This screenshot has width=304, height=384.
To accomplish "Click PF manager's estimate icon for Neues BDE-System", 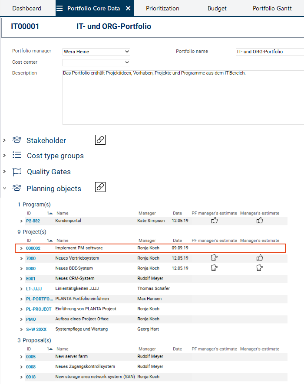I will [214, 268].
